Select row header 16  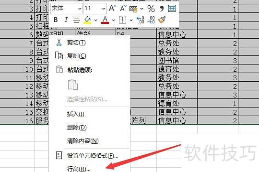pyautogui.click(x=17, y=121)
